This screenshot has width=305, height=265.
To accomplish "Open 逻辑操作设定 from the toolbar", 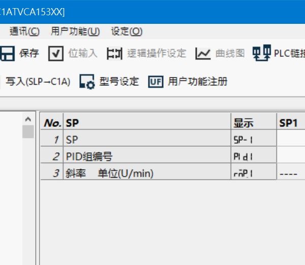I will [x=114, y=53].
